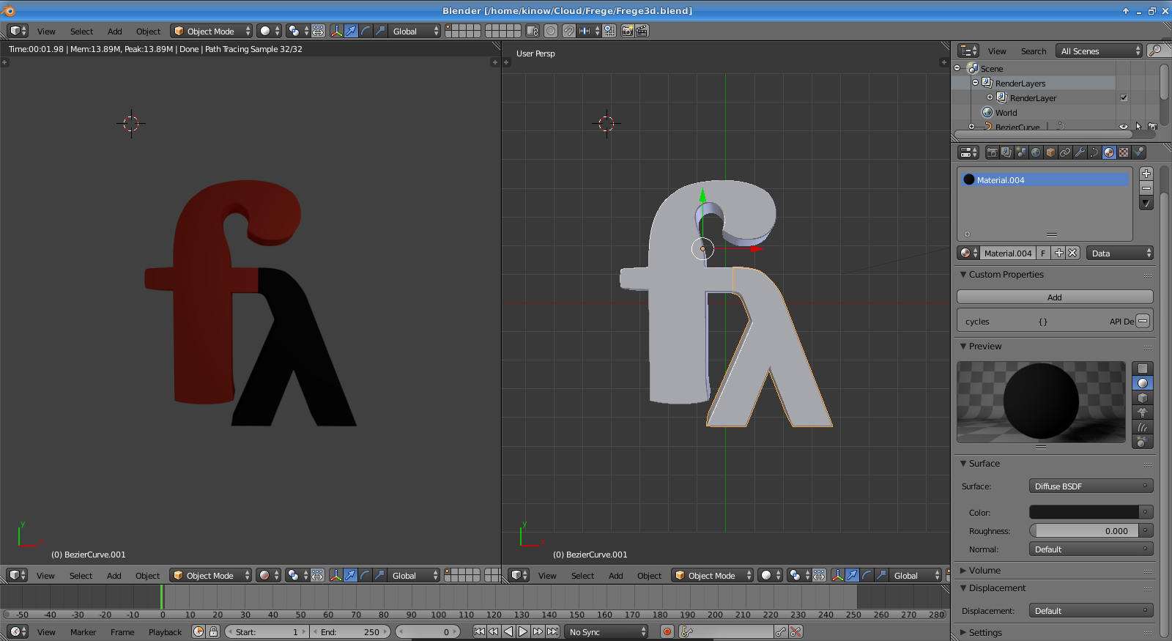Toggle fake user F button for Material.004
This screenshot has height=641, width=1172.
tap(1044, 253)
